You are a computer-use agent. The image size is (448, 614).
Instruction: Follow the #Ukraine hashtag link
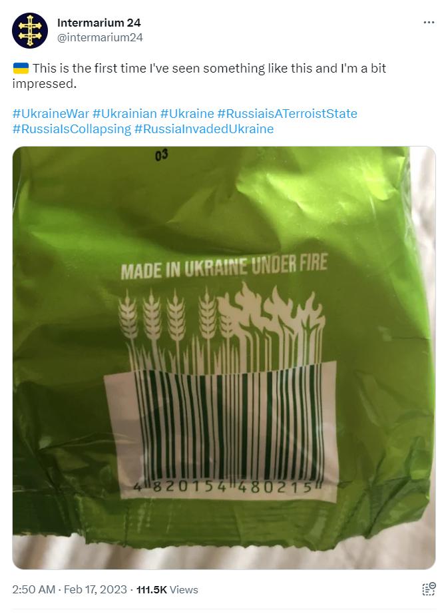coord(187,114)
